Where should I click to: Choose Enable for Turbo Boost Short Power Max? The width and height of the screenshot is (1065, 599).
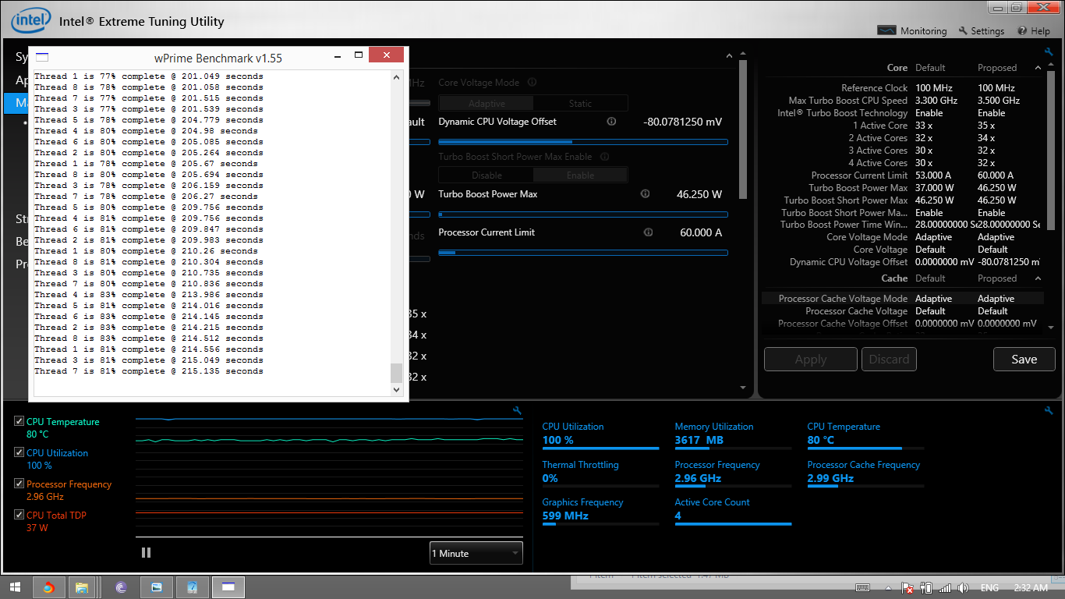580,175
